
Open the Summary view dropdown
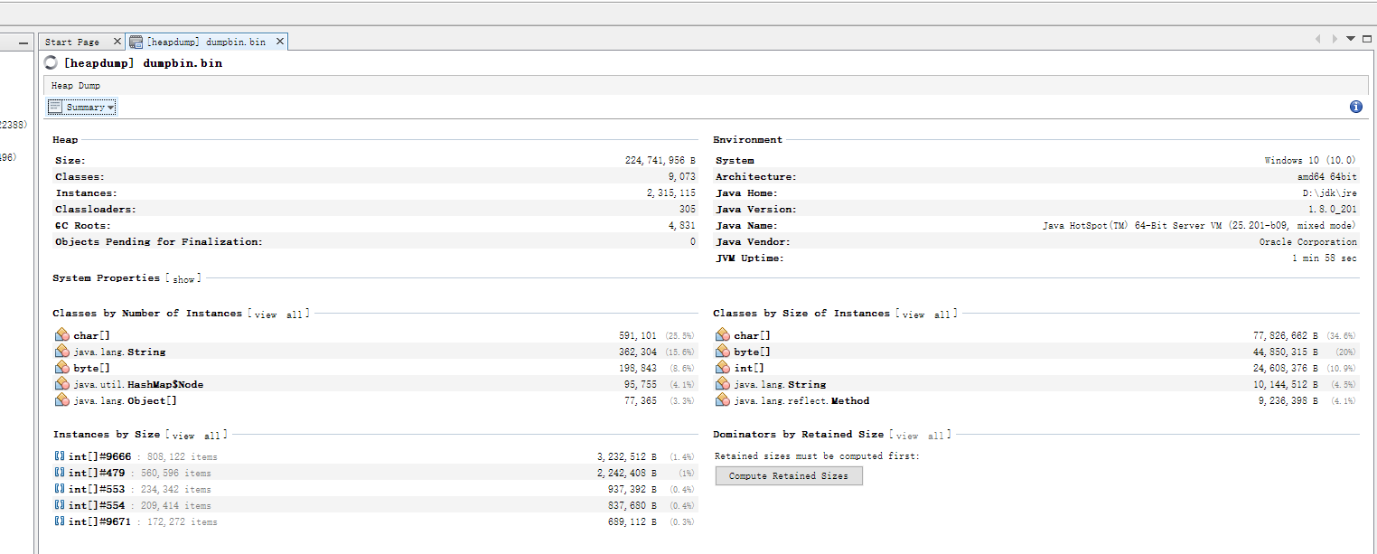pos(82,107)
